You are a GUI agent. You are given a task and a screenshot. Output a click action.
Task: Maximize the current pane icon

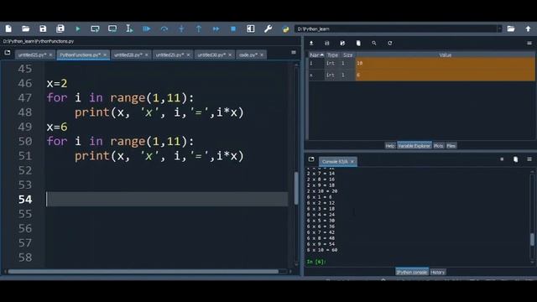(251, 29)
